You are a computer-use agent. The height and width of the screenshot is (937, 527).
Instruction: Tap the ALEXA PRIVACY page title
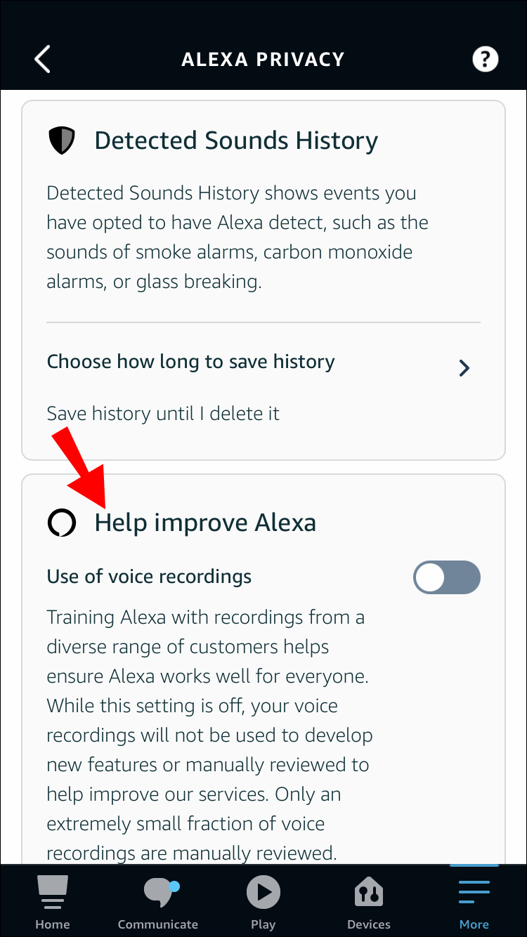coord(263,59)
